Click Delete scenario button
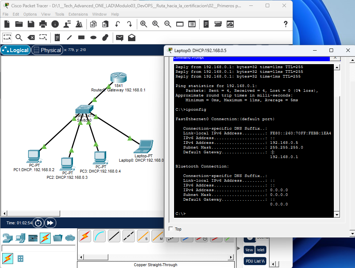The height and width of the screenshot is (268, 355). click(261, 250)
